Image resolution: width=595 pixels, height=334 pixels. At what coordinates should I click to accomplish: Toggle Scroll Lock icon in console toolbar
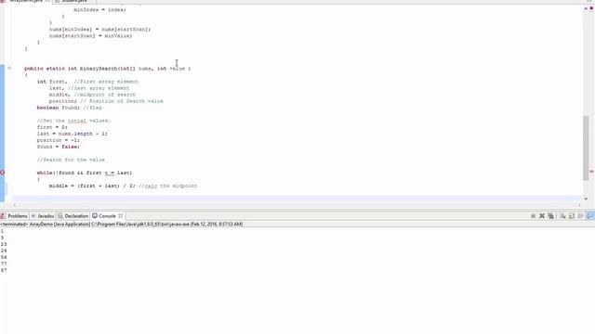[x=572, y=216]
